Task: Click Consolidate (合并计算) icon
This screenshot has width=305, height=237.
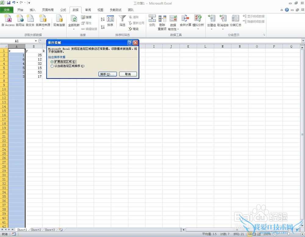Action: pos(185,18)
